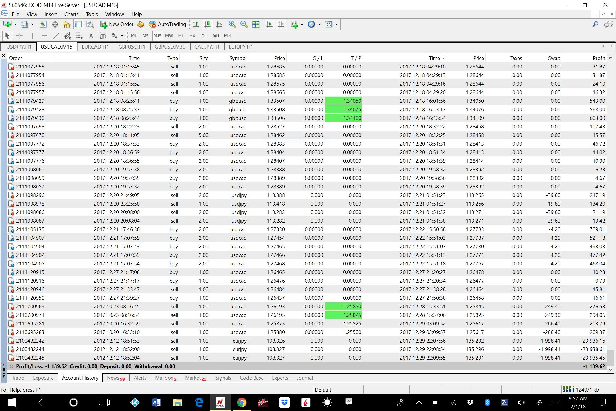The width and height of the screenshot is (616, 411).
Task: Expand the periodicity clock dropdown arrow
Action: pos(319,24)
